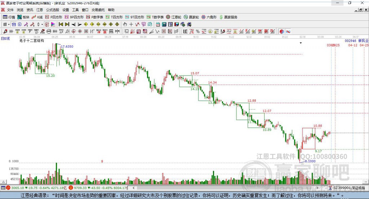369x199 pixels.
Task: Click the 日K线 chart label
Action: (x=5, y=38)
